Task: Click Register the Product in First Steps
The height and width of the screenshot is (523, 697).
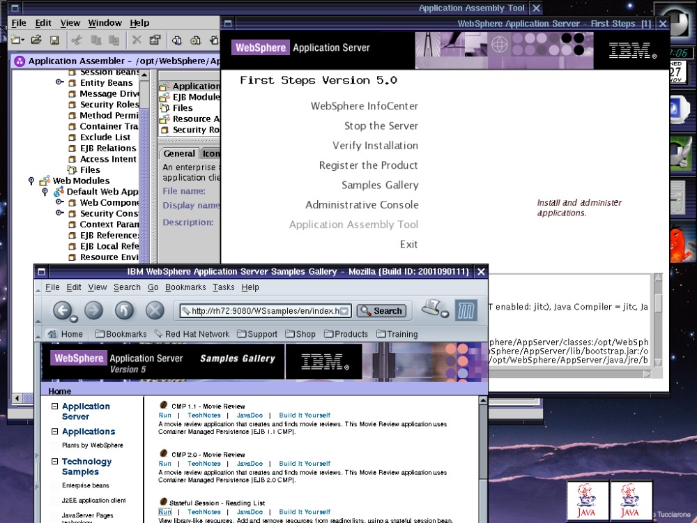Action: pyautogui.click(x=368, y=165)
